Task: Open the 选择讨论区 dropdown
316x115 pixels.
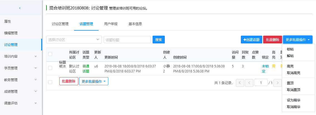Action: pos(74,40)
